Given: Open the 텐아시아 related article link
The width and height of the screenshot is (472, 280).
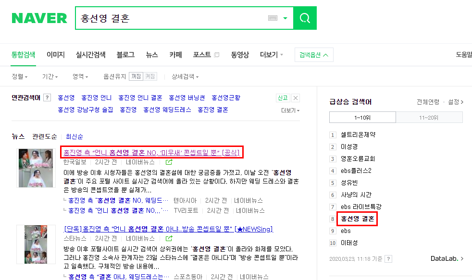Looking at the screenshot, I should [118, 201].
